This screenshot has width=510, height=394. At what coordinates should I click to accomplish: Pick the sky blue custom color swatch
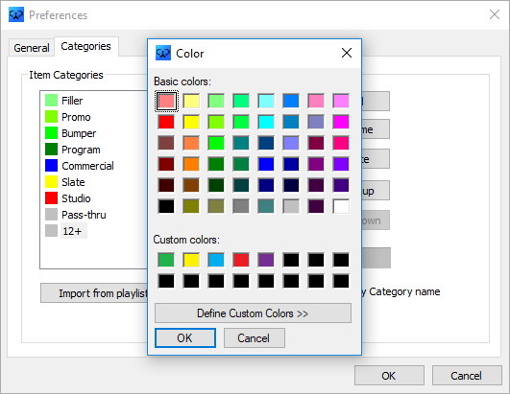pyautogui.click(x=216, y=260)
